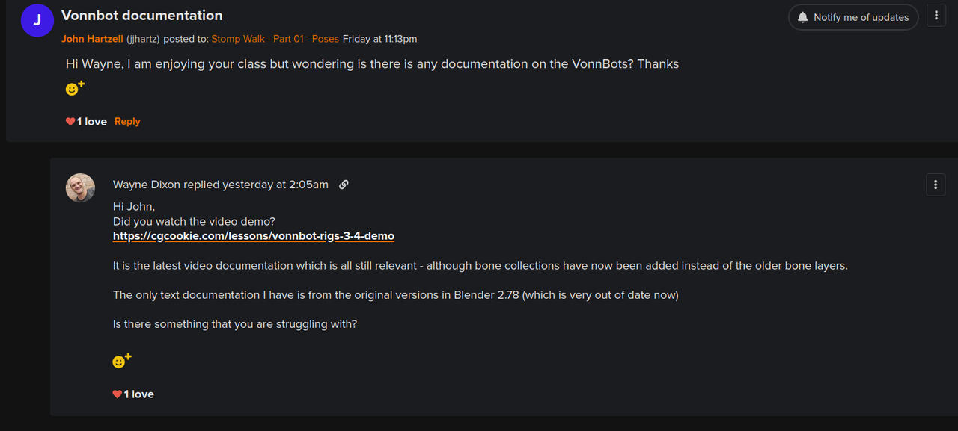The image size is (958, 431).
Task: Toggle the heart on Wayne's reply
Action: (x=118, y=394)
